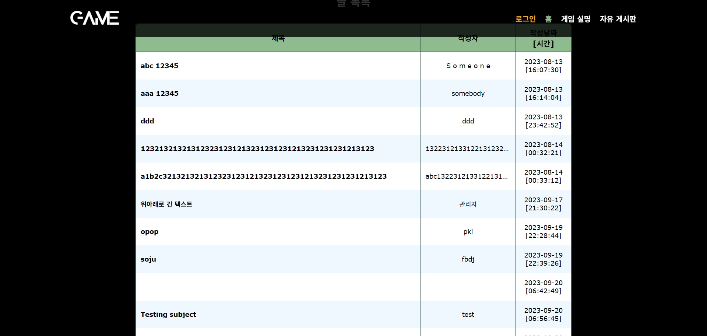Open the post titled abc 12345
This screenshot has width=707, height=336.
point(159,66)
